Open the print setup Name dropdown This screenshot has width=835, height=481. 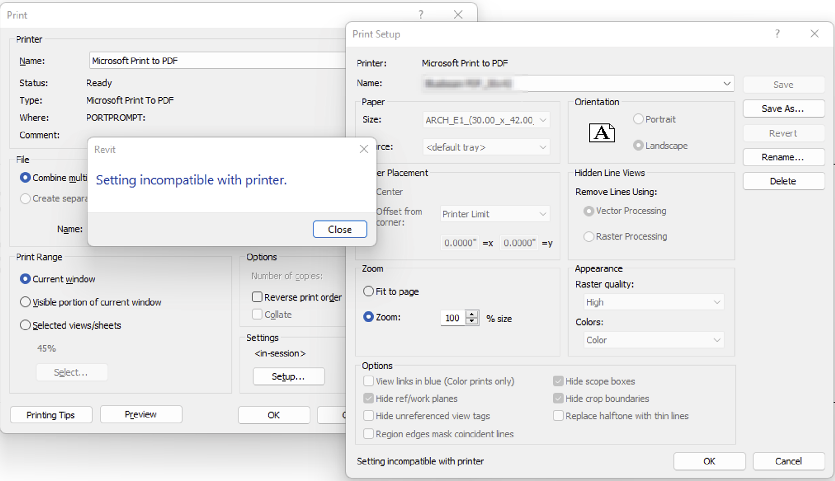tap(727, 84)
